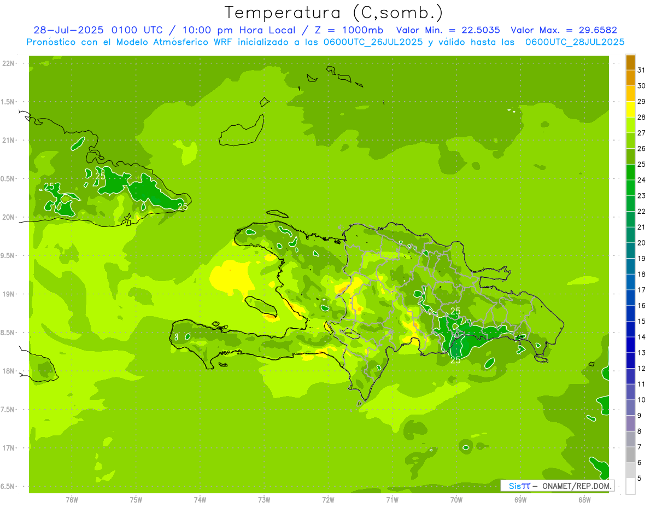This screenshot has height=507, width=656.
Task: Click the valid-until time 0600UTC_28JUL2025
Action: click(x=575, y=42)
